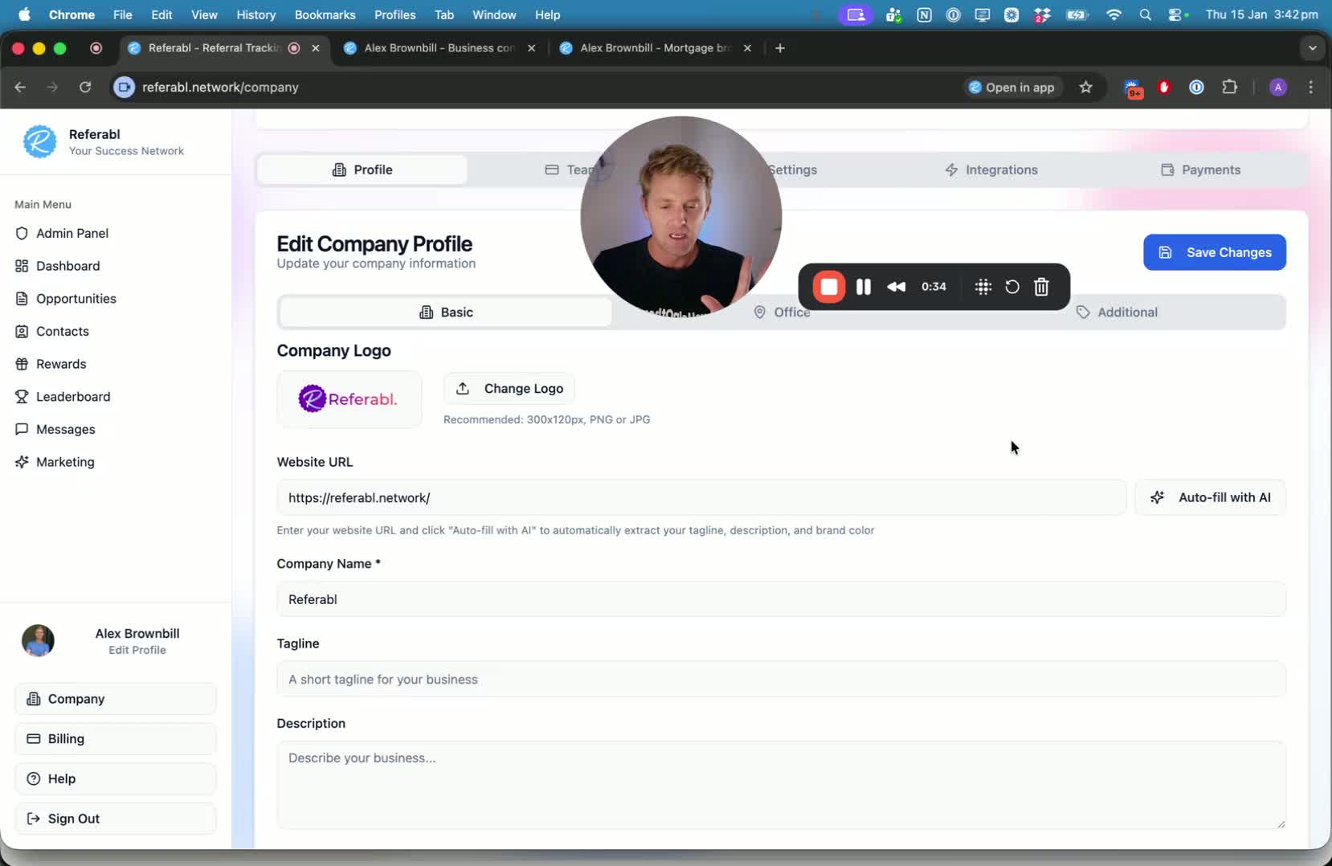
Task: Click the address bar URL
Action: coord(220,87)
